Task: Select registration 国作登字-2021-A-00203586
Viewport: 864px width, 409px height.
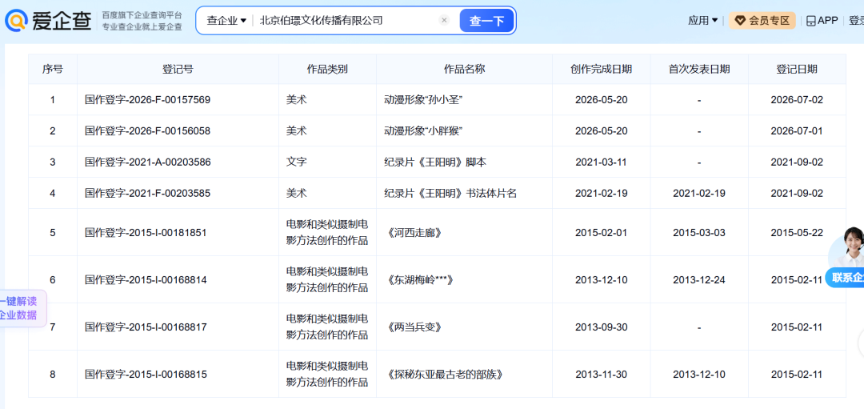Action: coord(148,162)
